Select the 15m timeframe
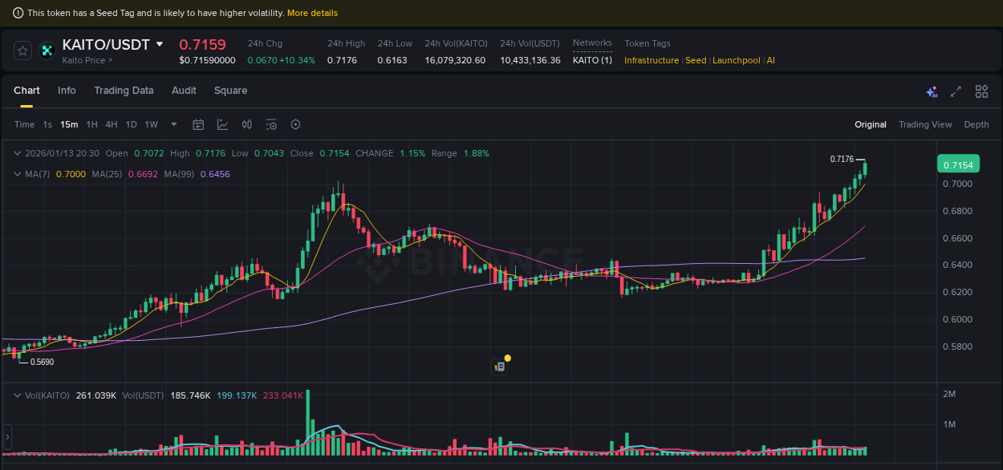Screen dimensions: 1003x470 pos(69,124)
